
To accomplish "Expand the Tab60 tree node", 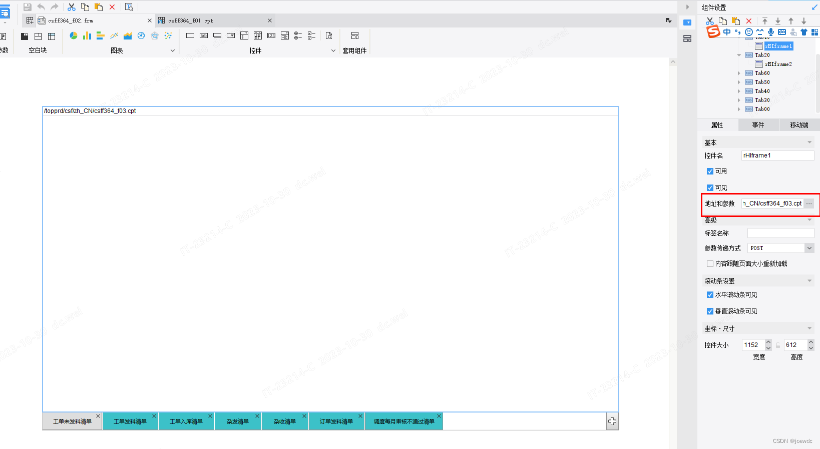I will pyautogui.click(x=739, y=73).
